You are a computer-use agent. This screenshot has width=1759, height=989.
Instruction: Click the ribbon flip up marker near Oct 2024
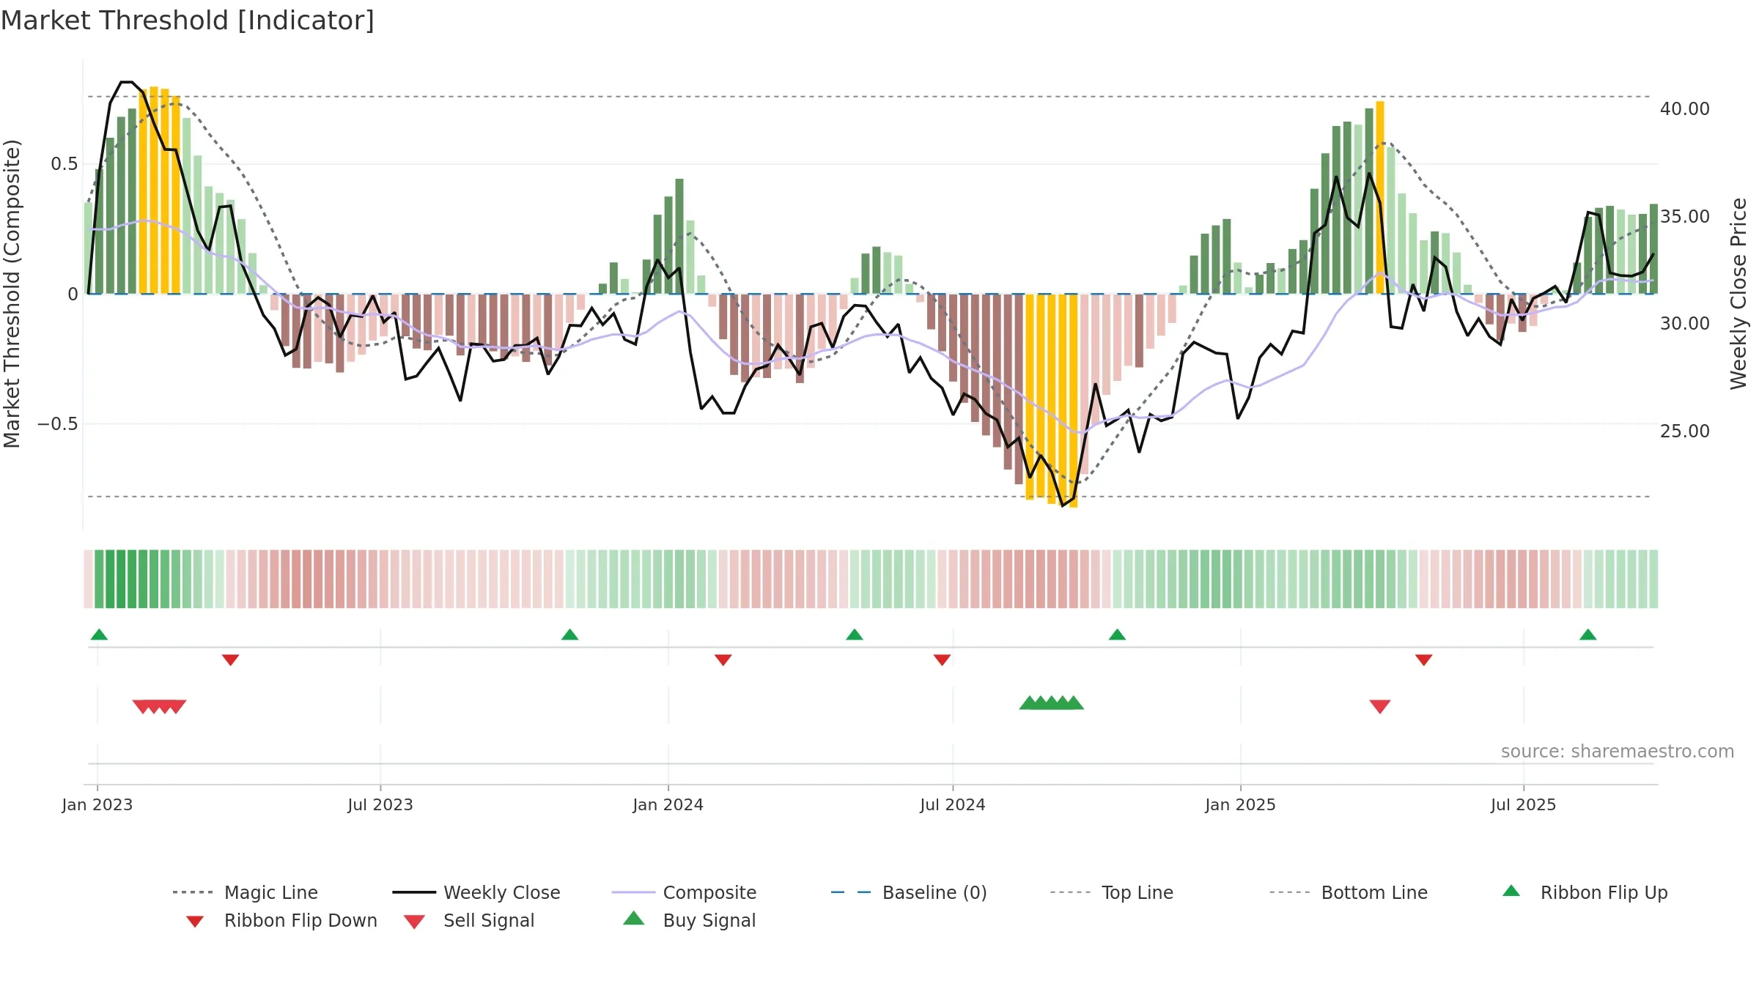click(1117, 634)
